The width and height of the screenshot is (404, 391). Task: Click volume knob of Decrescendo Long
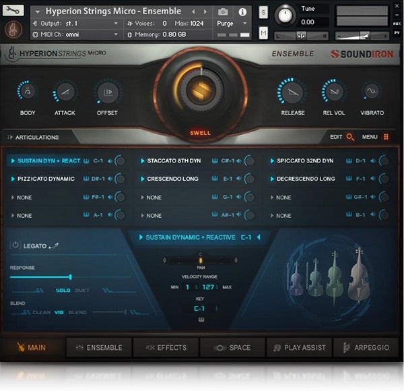pyautogui.click(x=384, y=179)
